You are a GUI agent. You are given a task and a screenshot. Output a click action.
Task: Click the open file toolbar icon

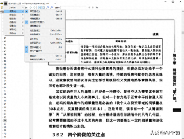click(x=2, y=8)
